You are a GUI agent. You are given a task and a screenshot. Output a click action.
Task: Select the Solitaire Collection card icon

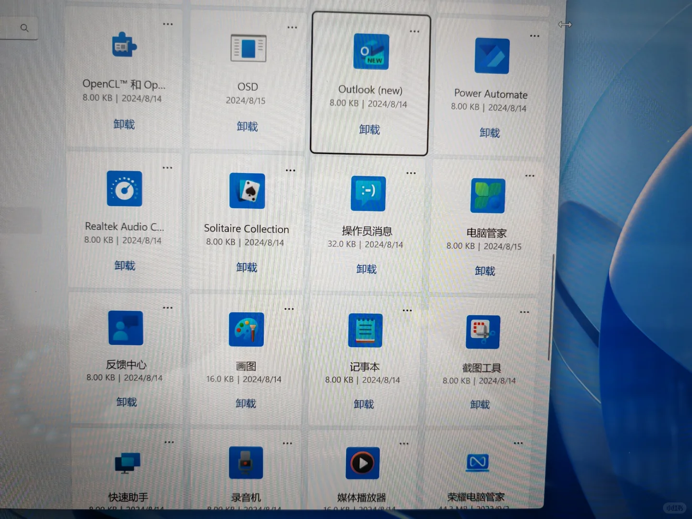pos(247,191)
